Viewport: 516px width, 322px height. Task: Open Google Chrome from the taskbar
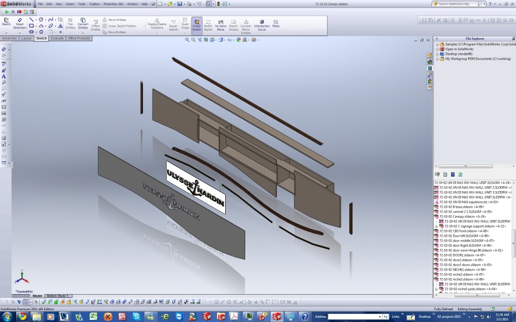22,317
